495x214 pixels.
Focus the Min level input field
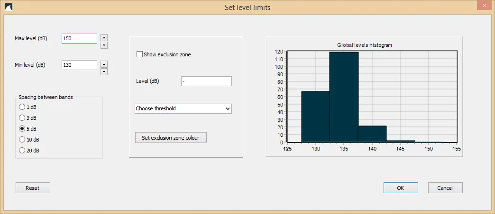tap(79, 65)
